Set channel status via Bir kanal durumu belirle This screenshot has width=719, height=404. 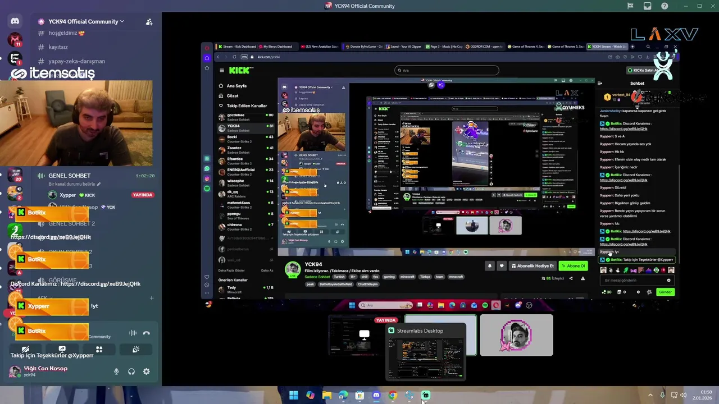[74, 184]
